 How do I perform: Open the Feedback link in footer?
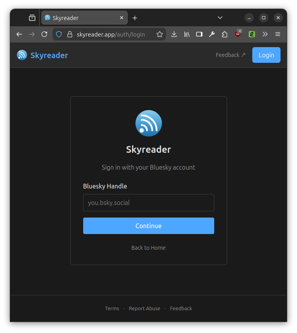[x=181, y=308]
